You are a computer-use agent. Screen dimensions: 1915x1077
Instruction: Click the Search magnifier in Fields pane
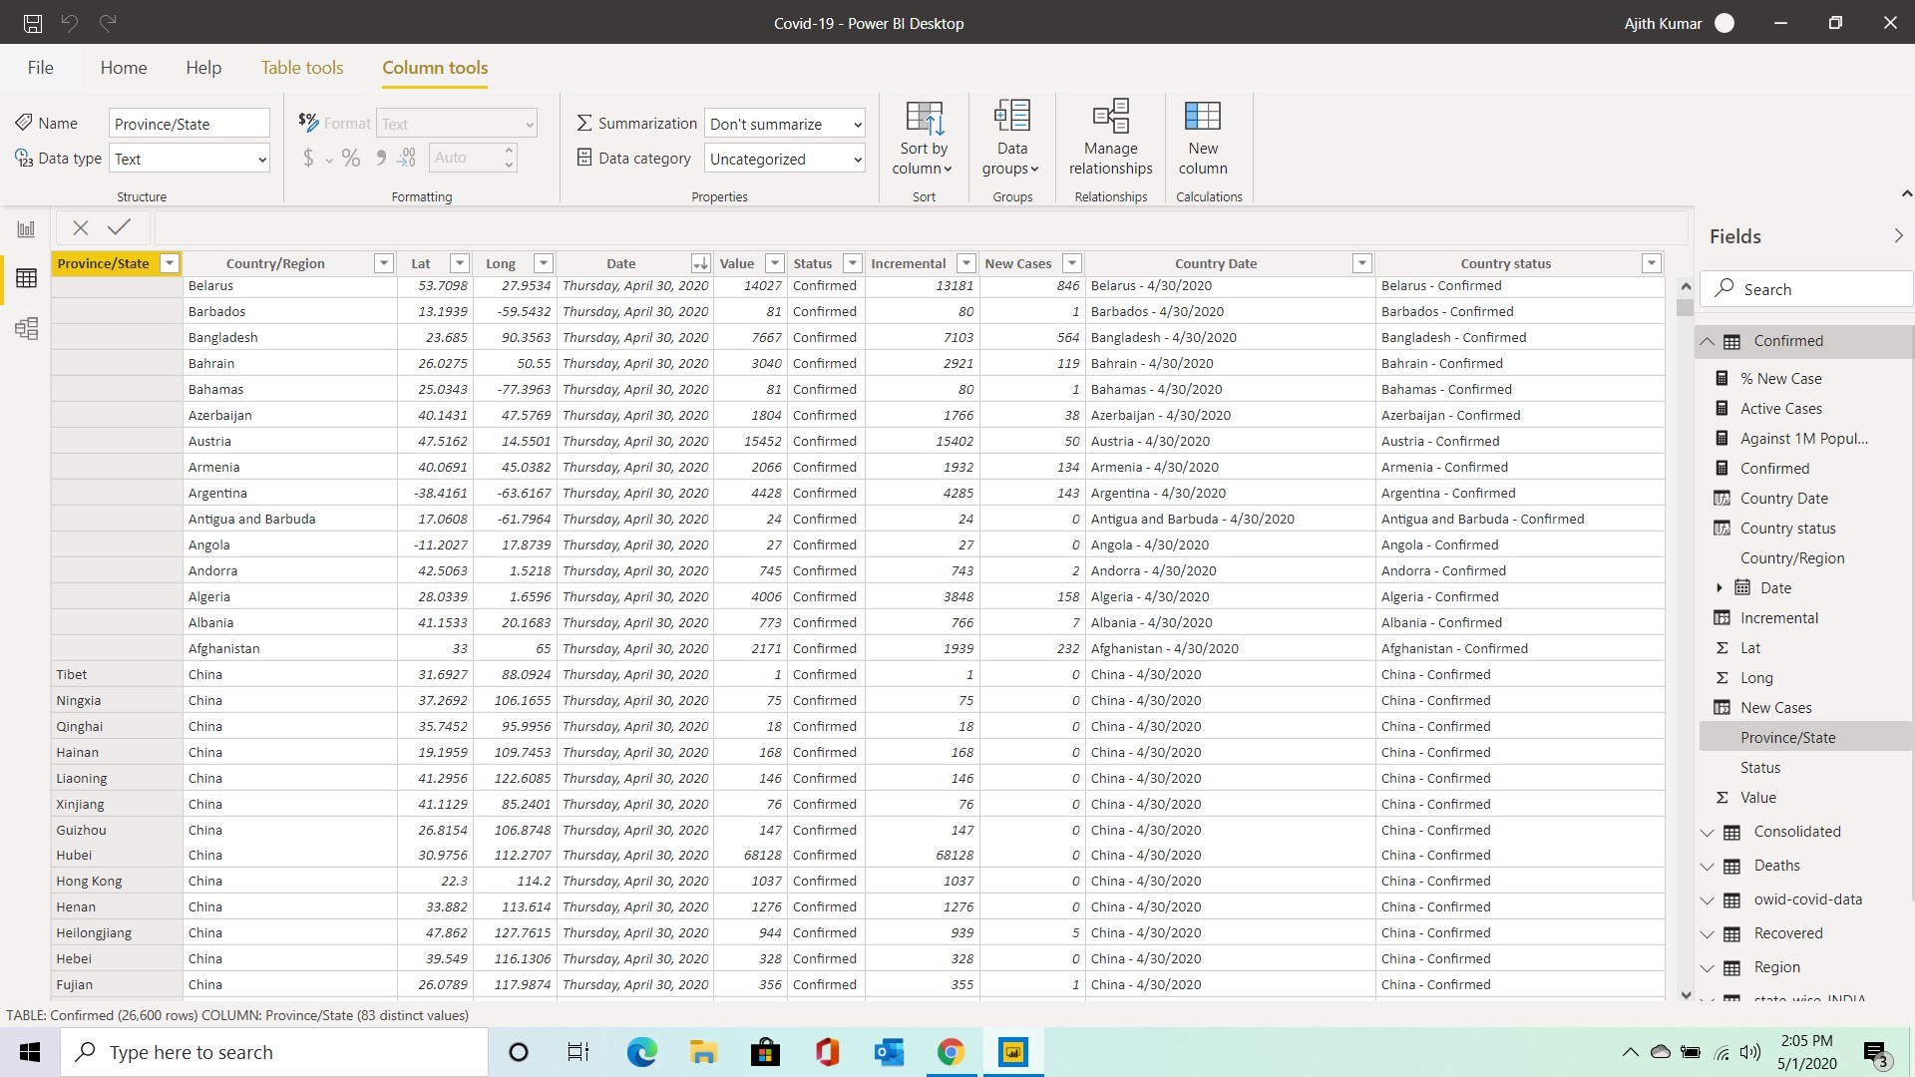(1723, 288)
